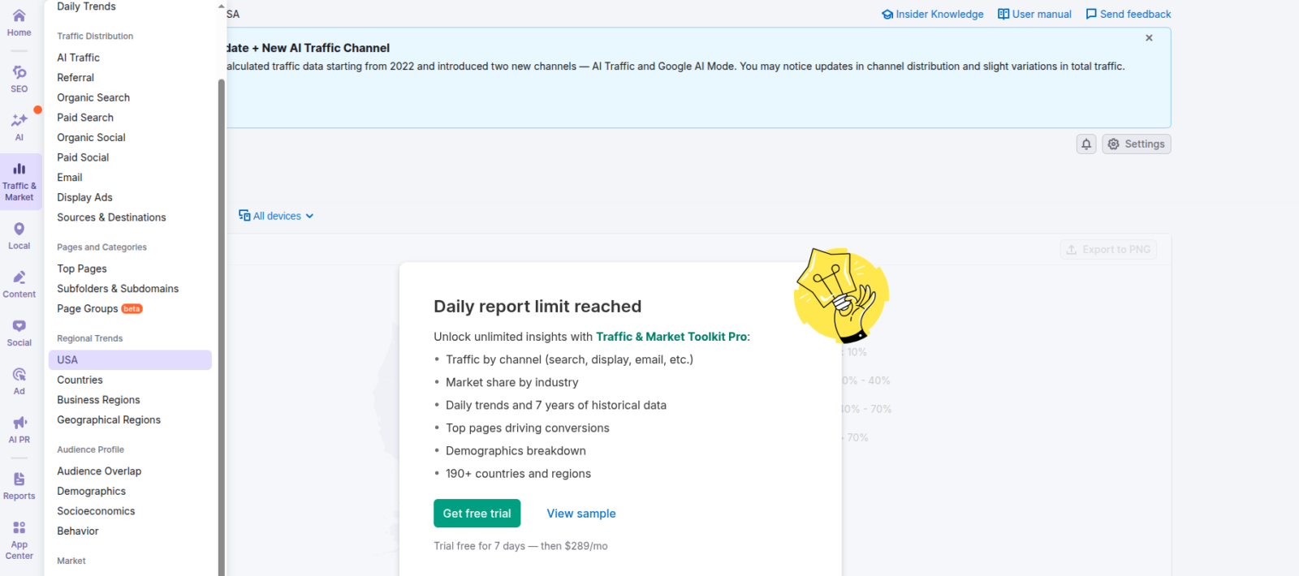
Task: Select Top Pages menu item
Action: [x=82, y=269]
